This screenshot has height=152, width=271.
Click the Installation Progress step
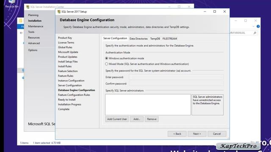tap(69, 104)
